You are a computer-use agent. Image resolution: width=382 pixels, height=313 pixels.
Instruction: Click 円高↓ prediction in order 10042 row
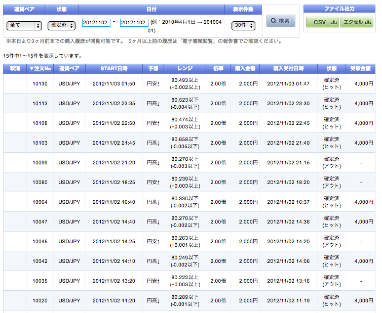pos(153,261)
